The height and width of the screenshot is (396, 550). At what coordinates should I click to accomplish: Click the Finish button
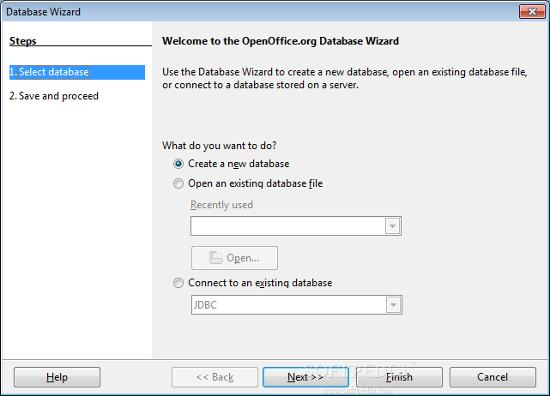(399, 377)
